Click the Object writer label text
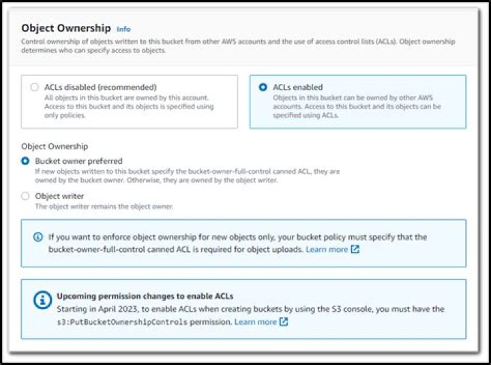The width and height of the screenshot is (491, 365). [59, 196]
